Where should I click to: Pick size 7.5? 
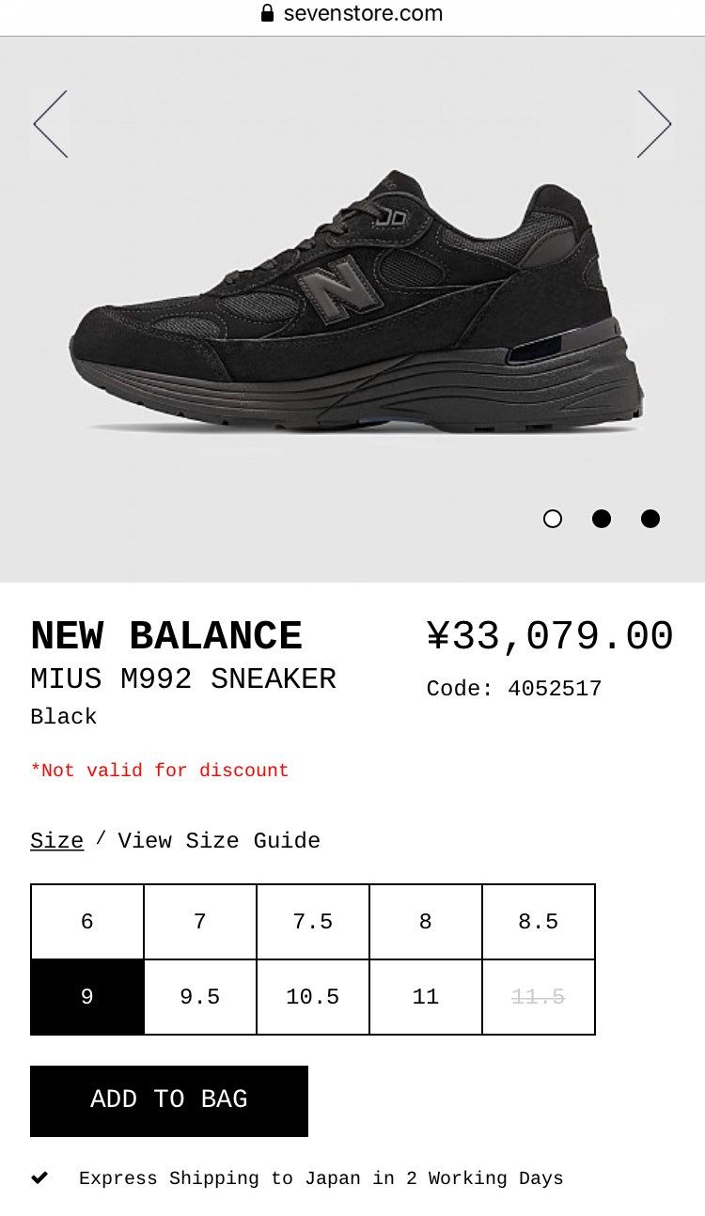point(313,922)
